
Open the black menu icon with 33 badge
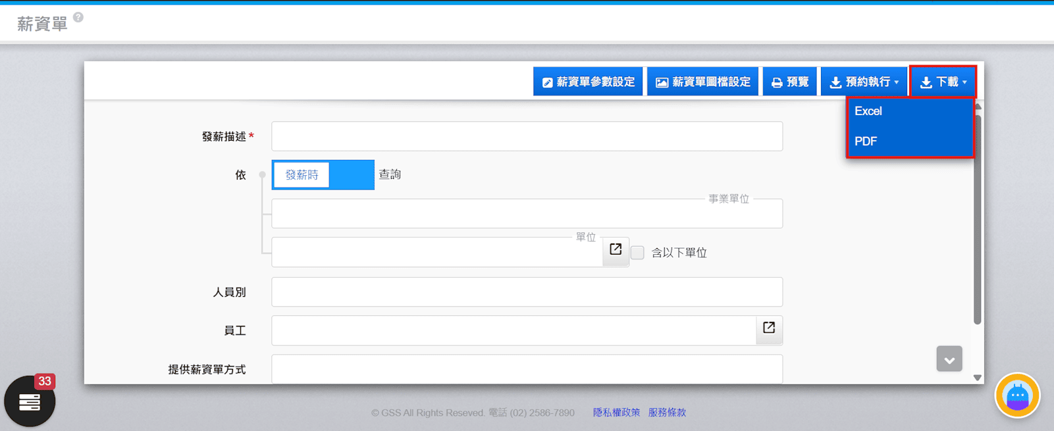[30, 401]
